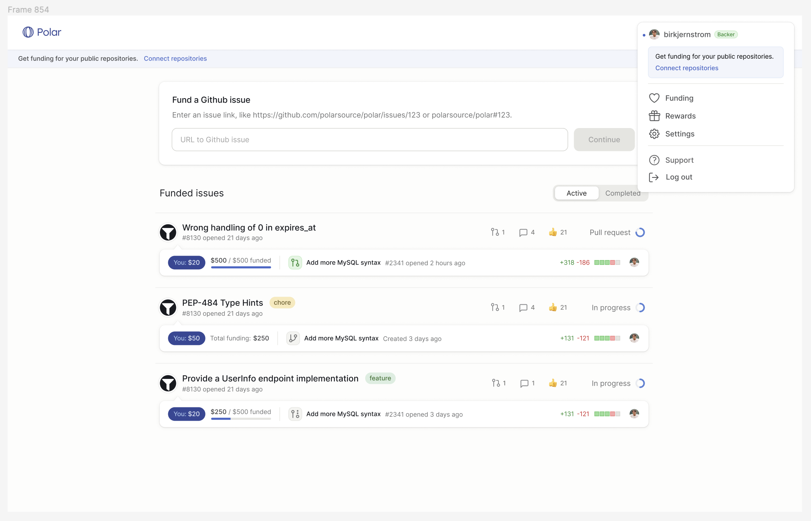This screenshot has width=811, height=521.
Task: Click Connect repositories link in the top banner
Action: (175, 59)
